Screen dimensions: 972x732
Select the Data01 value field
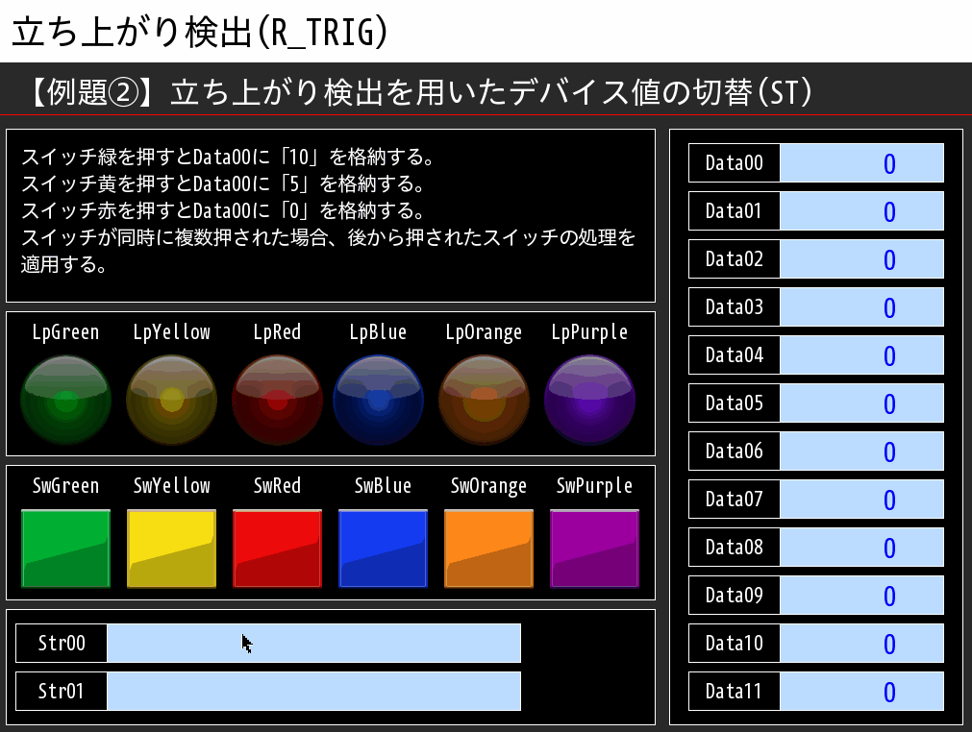tap(861, 211)
